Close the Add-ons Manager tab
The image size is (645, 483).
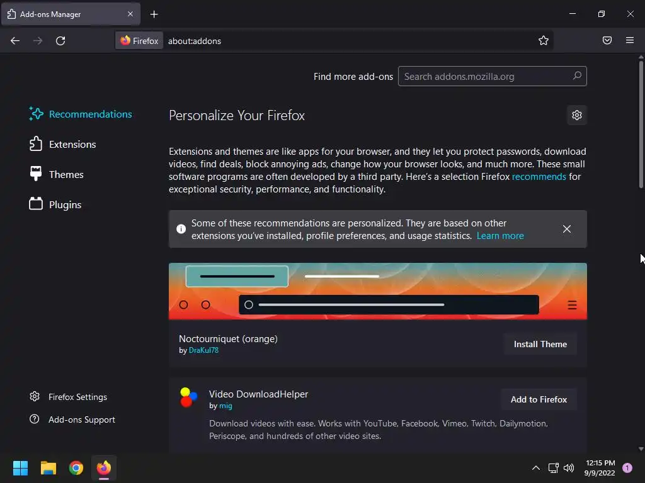point(130,14)
